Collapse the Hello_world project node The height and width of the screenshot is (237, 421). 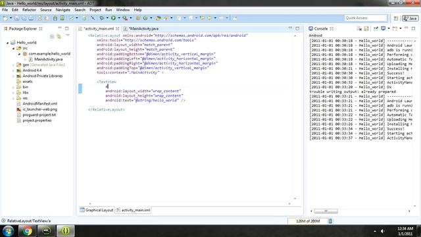[7, 43]
